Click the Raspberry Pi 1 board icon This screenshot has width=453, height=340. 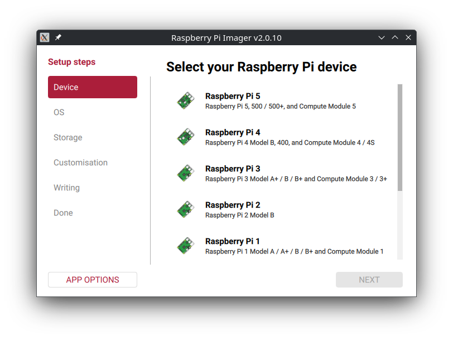pyautogui.click(x=186, y=246)
